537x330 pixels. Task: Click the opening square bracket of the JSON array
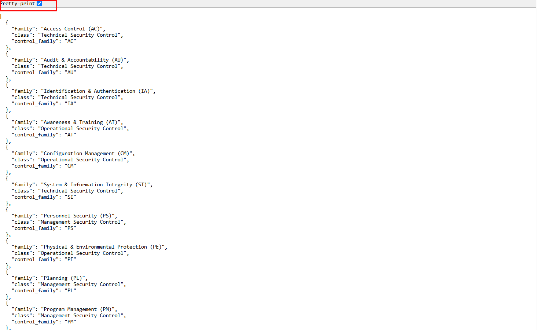pyautogui.click(x=1, y=16)
